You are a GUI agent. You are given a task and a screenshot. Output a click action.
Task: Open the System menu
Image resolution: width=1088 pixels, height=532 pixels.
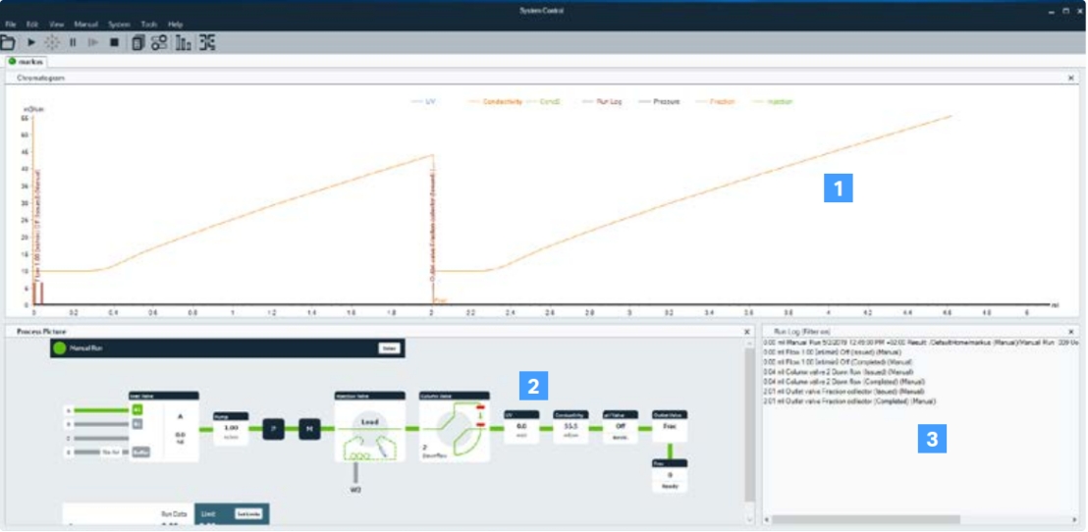(119, 23)
